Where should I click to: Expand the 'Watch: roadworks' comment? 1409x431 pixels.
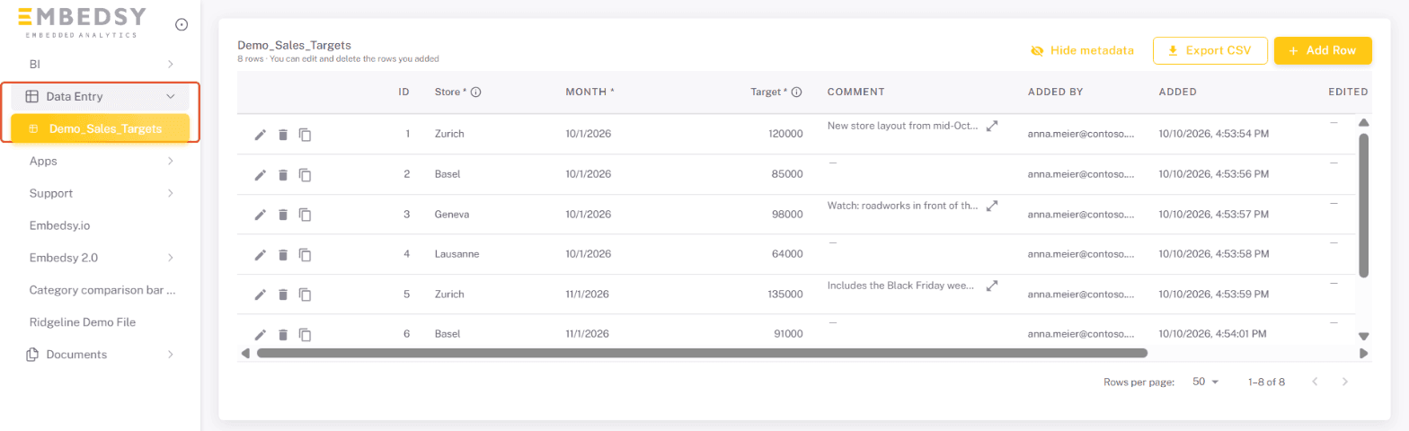(992, 206)
